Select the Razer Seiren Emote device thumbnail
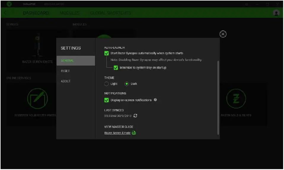 point(37,45)
